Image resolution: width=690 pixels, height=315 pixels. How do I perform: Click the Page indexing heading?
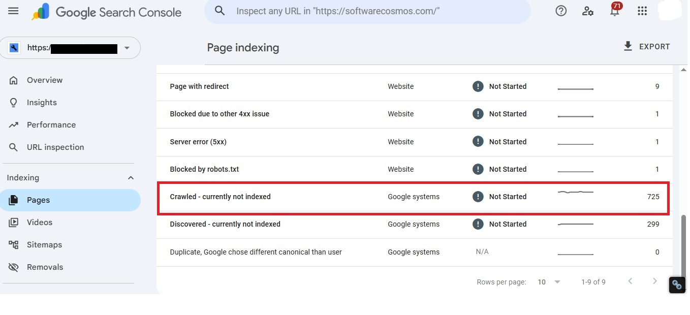pos(243,48)
